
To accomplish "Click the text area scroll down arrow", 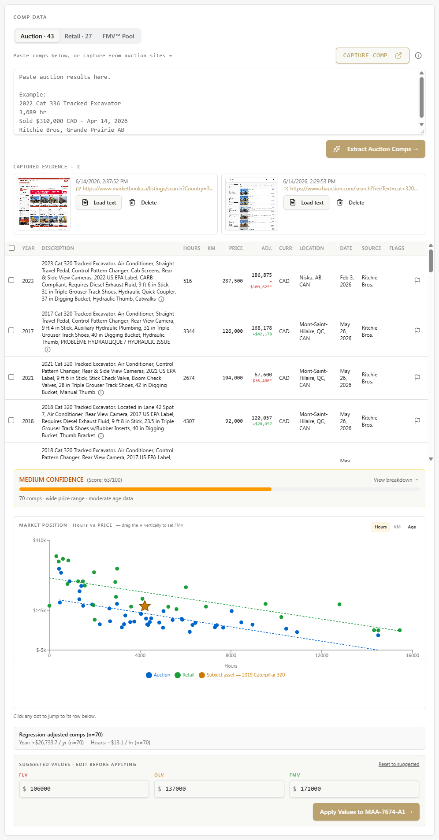I will [x=421, y=125].
